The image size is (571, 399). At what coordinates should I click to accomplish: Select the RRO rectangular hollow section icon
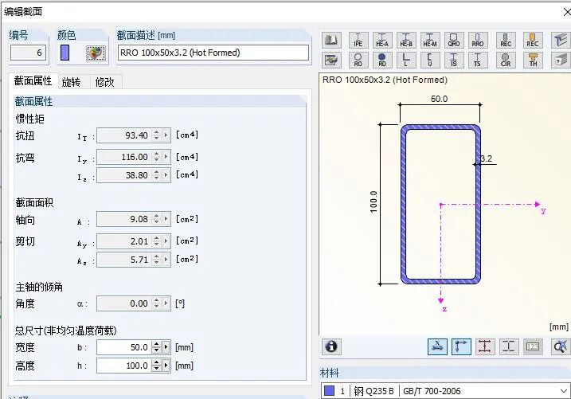tap(478, 41)
